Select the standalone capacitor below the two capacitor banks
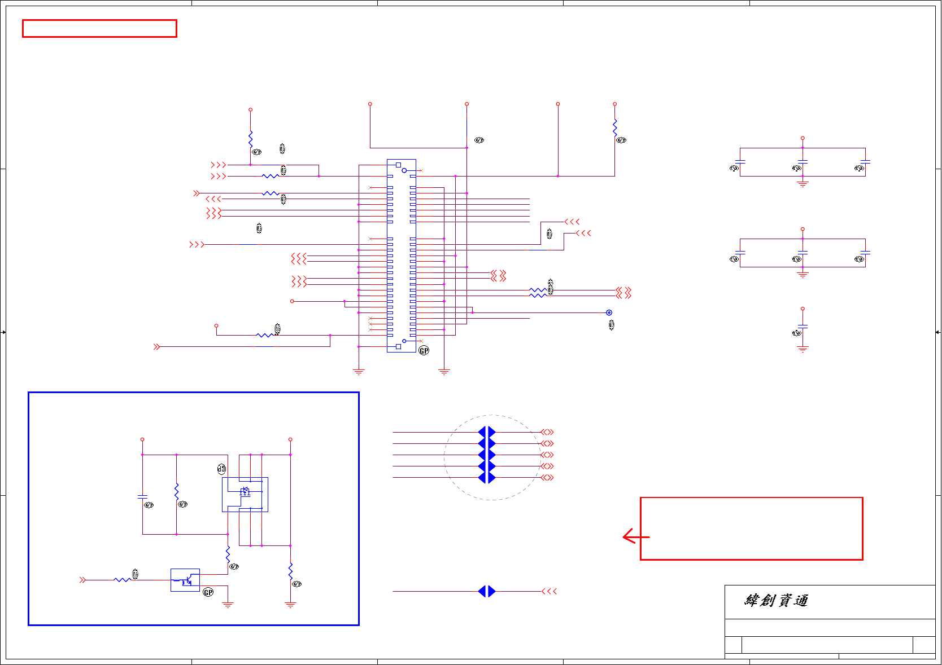The image size is (942, 665). tap(803, 327)
